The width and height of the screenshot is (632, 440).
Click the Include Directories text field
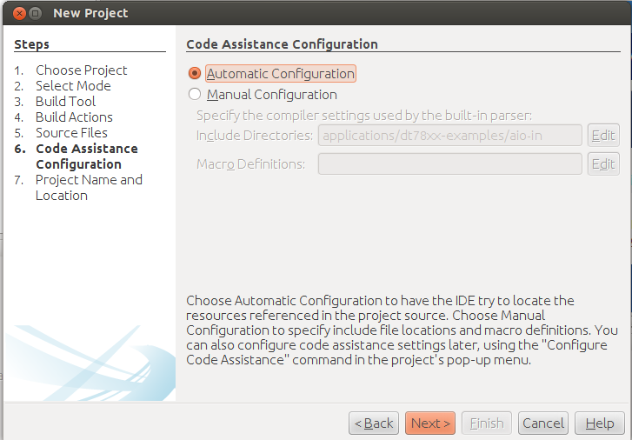point(449,135)
